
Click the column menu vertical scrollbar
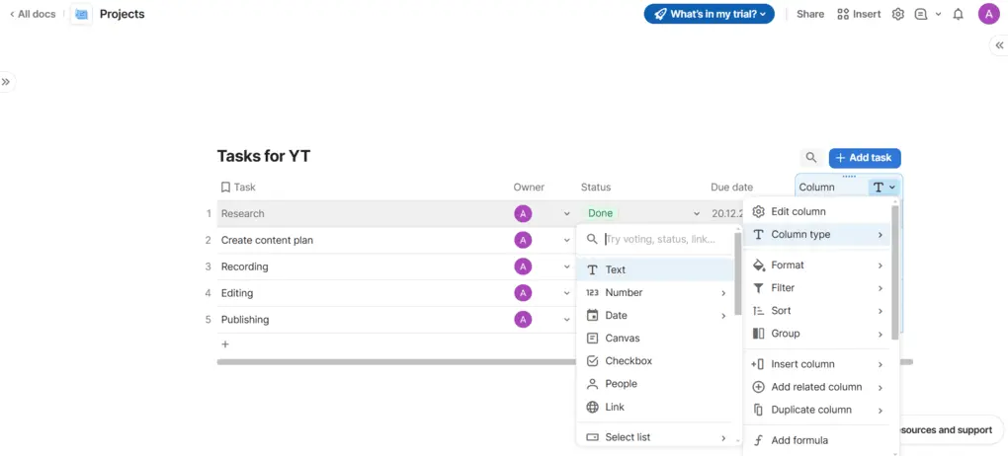(895, 272)
